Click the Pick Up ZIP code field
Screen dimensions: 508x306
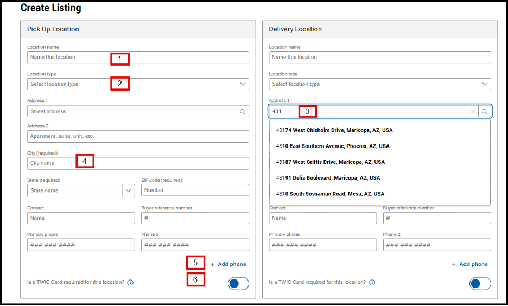195,190
